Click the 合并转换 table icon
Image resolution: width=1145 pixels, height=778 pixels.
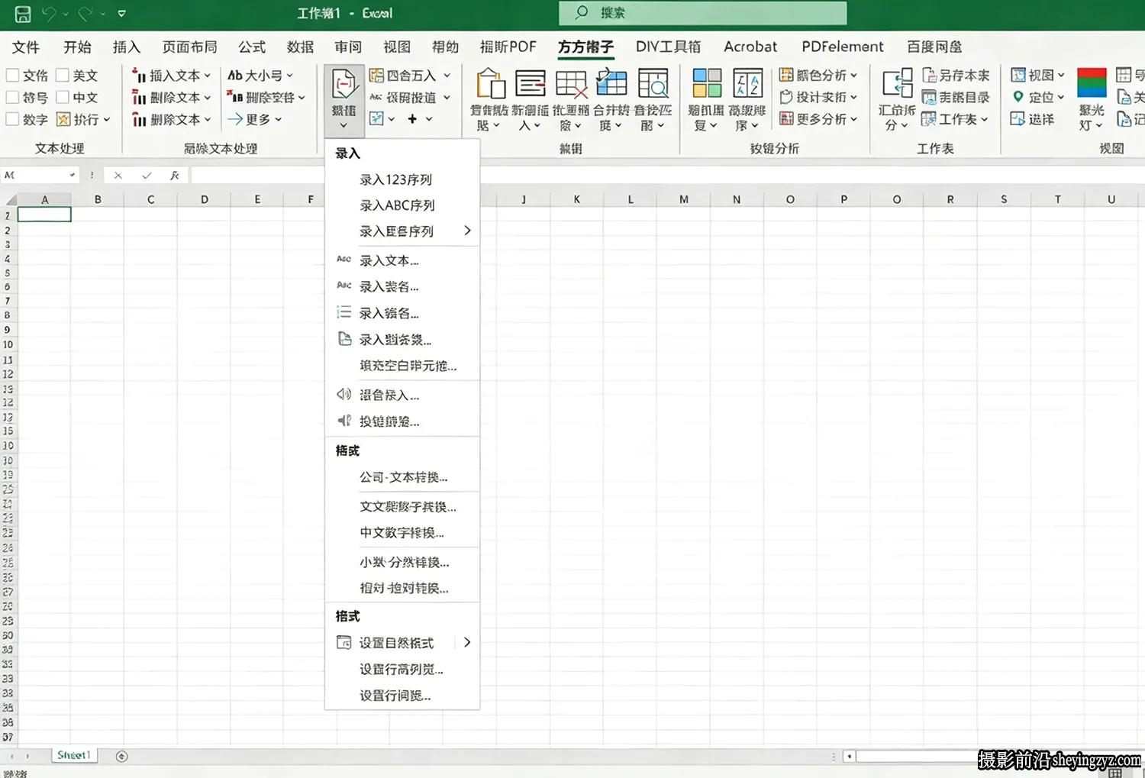point(611,83)
